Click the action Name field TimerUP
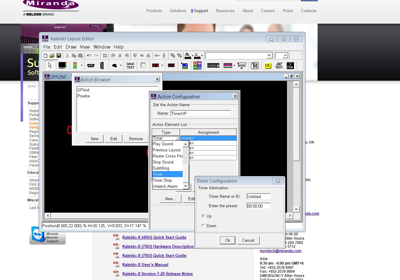400x280 pixels. click(201, 113)
